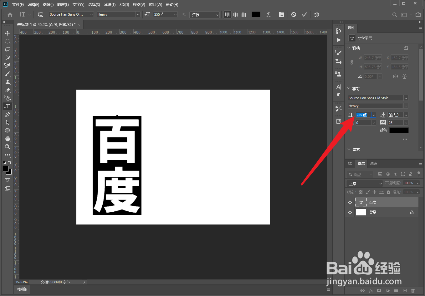This screenshot has width=425, height=296.
Task: Open History panel icon in dock
Action: tap(339, 31)
